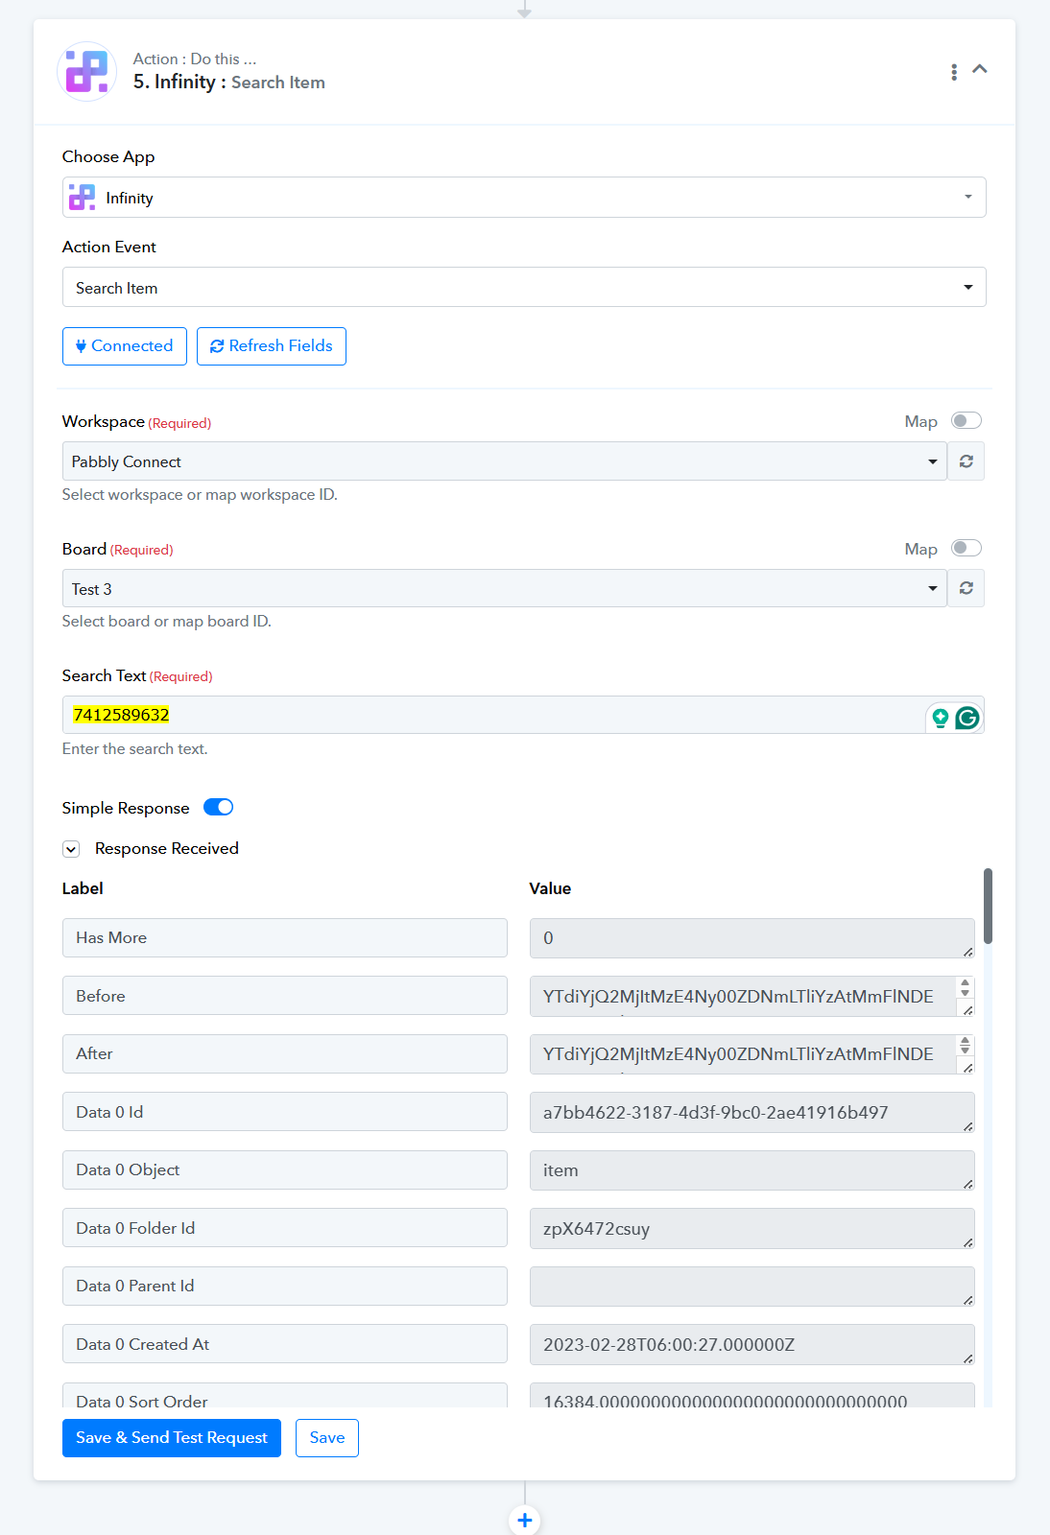This screenshot has height=1535, width=1050.
Task: Toggle Map switch for Board
Action: tap(966, 548)
